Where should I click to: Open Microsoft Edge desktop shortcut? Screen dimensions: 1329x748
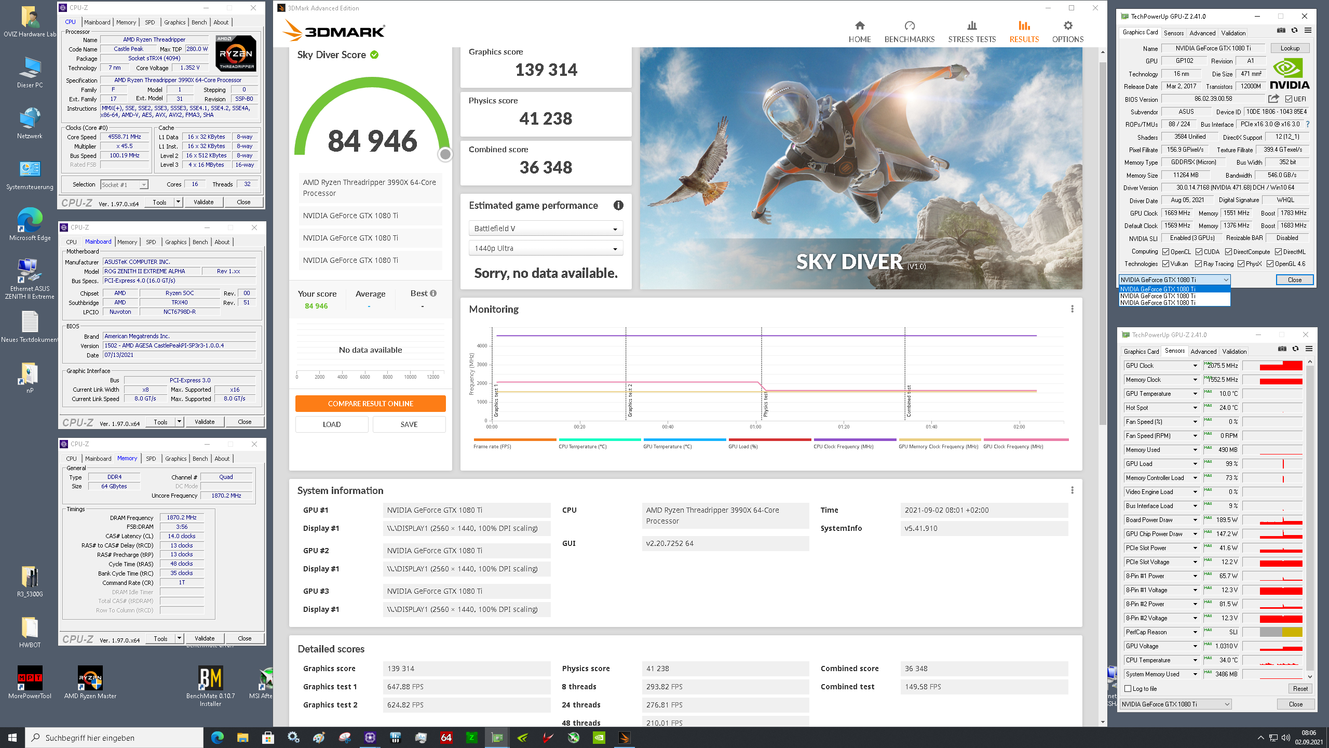(30, 224)
